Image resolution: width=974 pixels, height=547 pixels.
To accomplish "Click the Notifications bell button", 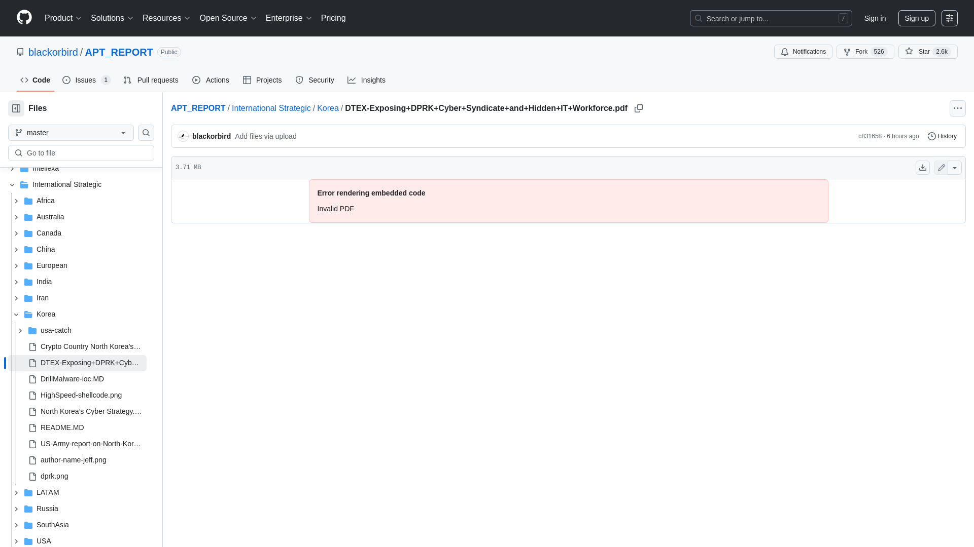I will pos(803,52).
